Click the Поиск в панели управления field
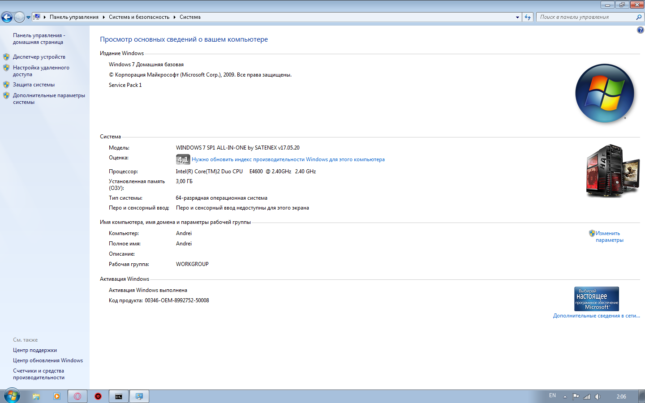Screen dimensions: 645x403 (x=586, y=17)
